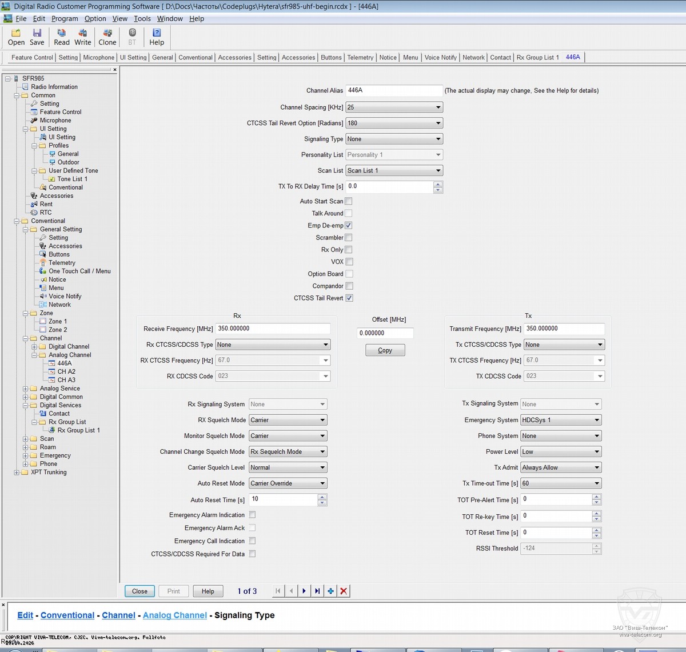Expand the Digital Channel tree node

click(x=34, y=347)
